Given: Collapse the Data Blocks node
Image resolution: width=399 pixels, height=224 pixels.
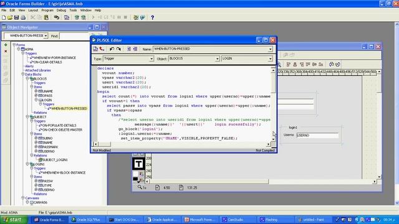Looking at the screenshot, I should [23, 74].
